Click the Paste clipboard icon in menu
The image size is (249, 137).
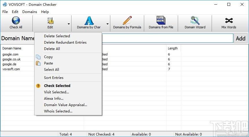pyautogui.click(x=38, y=63)
